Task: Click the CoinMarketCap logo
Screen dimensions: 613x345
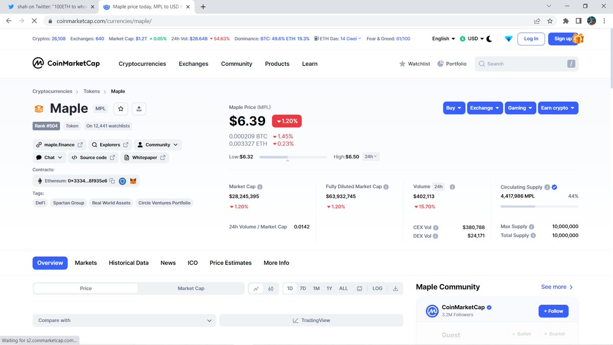Action: click(x=66, y=63)
